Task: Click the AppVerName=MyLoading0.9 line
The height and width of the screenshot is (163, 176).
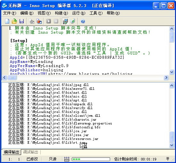Action: tap(39, 66)
